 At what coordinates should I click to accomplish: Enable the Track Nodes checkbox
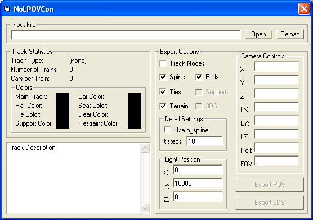pyautogui.click(x=163, y=64)
